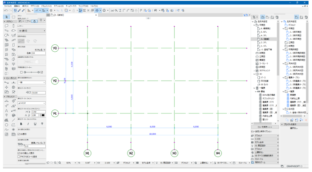Click the marker size field showing 10.00
312x172 pixels.
click(39, 93)
